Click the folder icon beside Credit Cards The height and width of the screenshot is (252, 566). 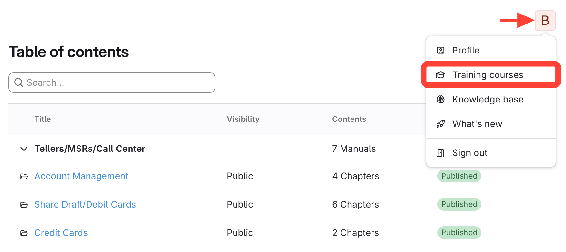(24, 233)
